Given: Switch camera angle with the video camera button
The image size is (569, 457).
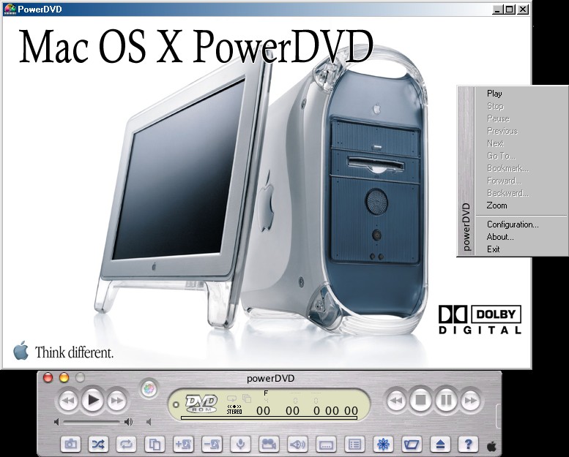Looking at the screenshot, I should point(269,444).
